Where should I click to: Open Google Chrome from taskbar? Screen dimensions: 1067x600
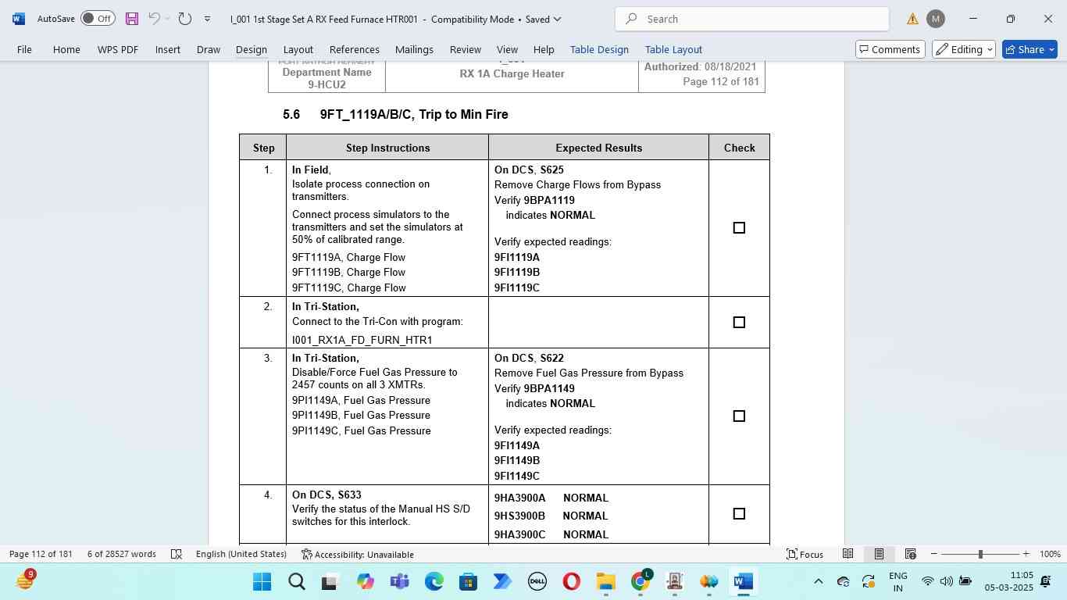click(641, 582)
